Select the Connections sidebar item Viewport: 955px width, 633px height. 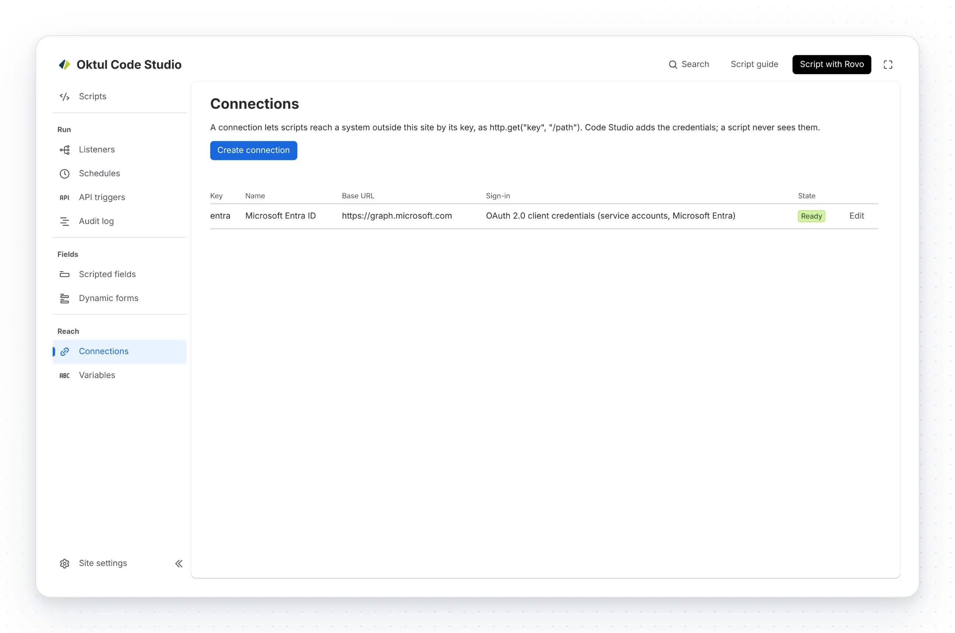119,352
